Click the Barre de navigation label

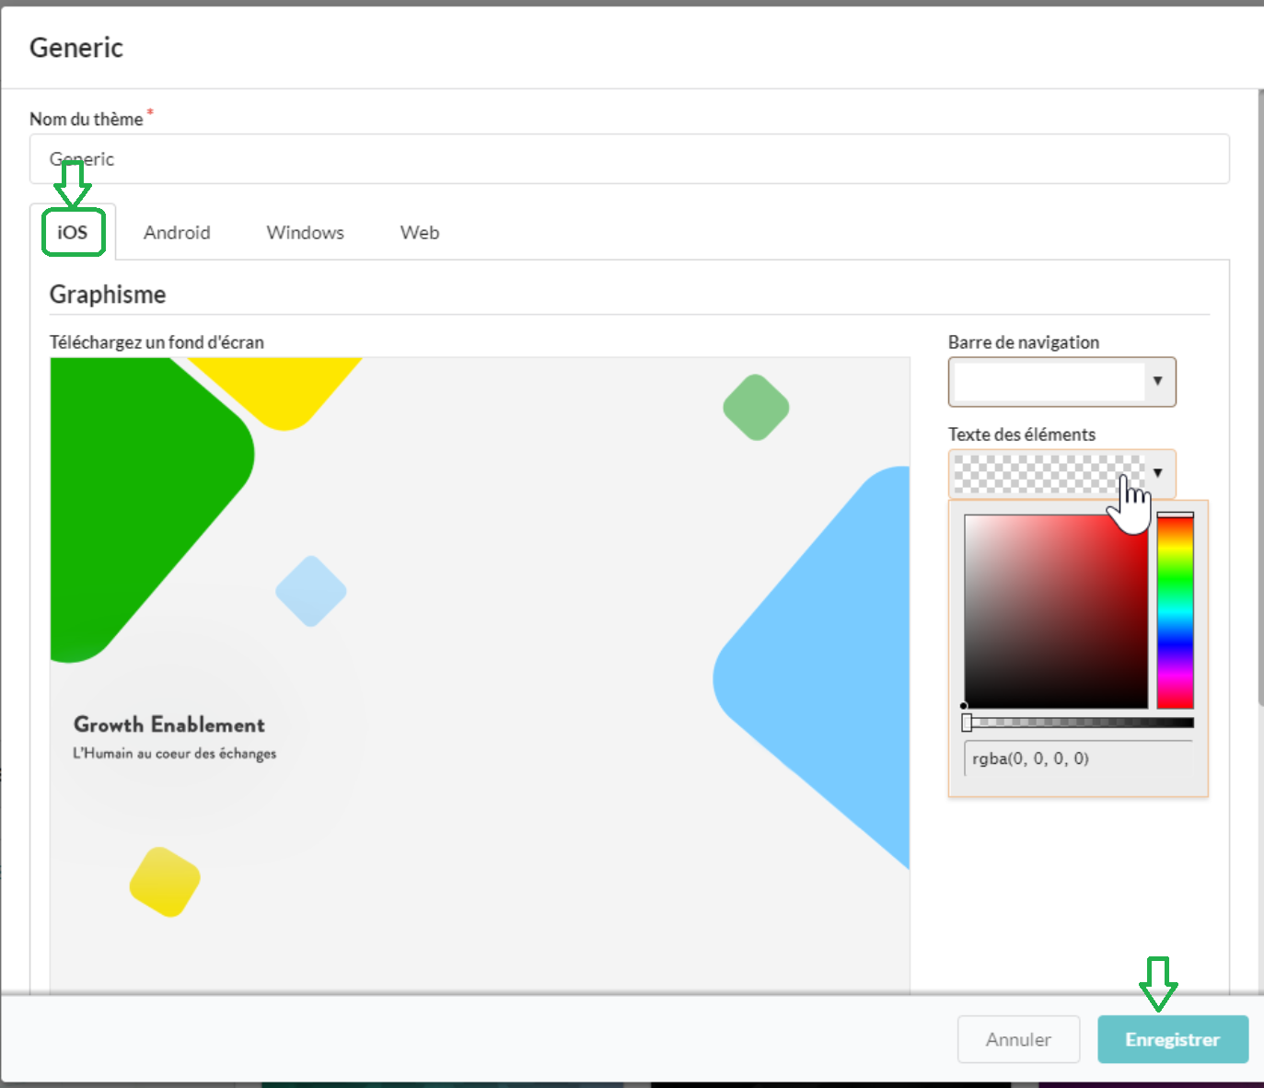[x=1024, y=342]
